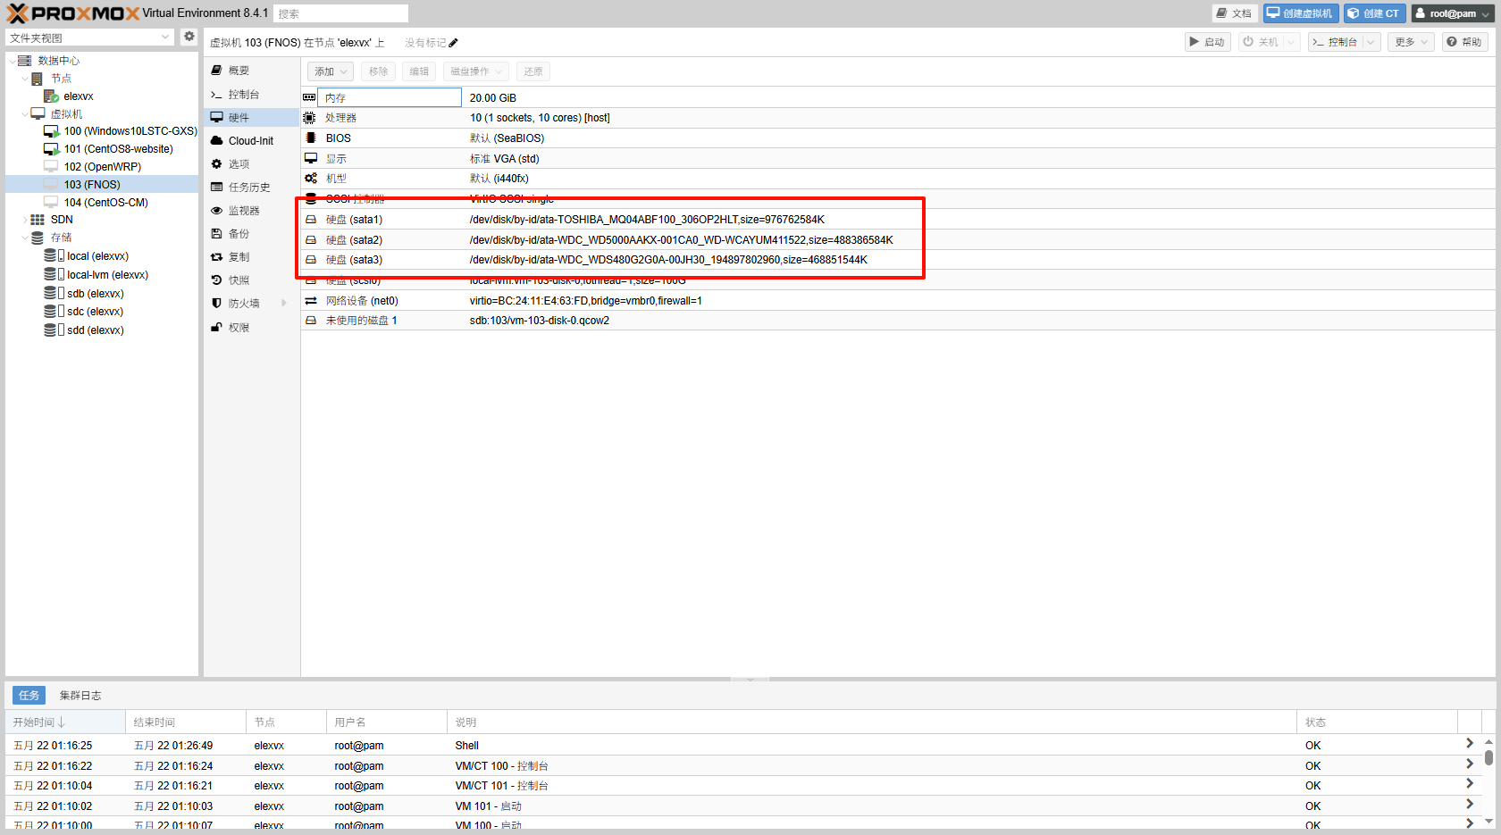Open the 更多 actions dropdown
The width and height of the screenshot is (1501, 835).
pyautogui.click(x=1411, y=42)
